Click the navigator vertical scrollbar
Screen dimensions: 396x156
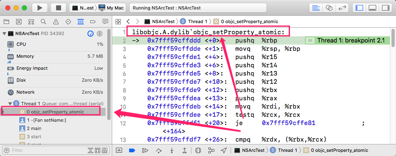click(x=109, y=75)
